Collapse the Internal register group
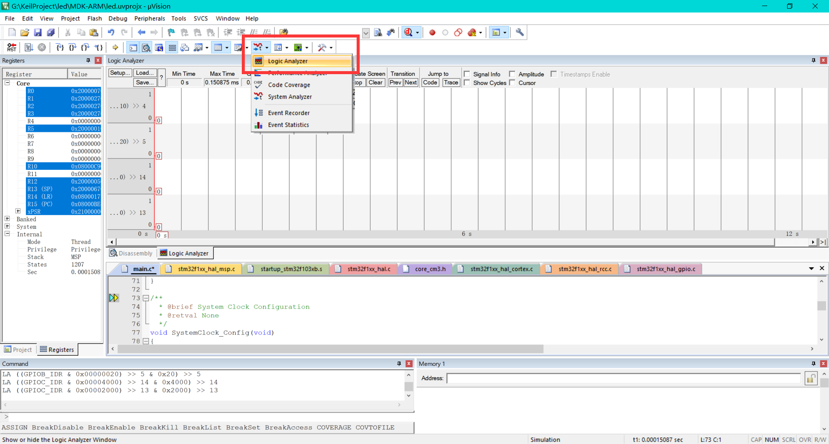The image size is (829, 444). [x=7, y=234]
